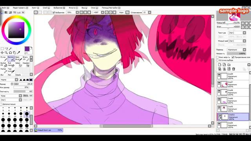Click the Новый Холст.sai canvas tab

(x=49, y=130)
